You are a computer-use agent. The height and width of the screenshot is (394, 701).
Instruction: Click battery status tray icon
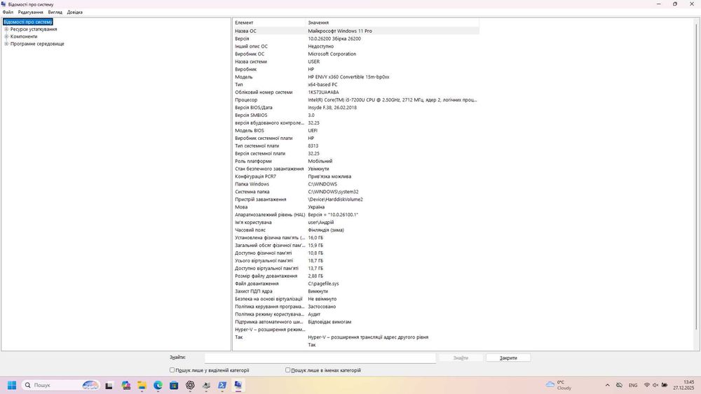pyautogui.click(x=665, y=385)
